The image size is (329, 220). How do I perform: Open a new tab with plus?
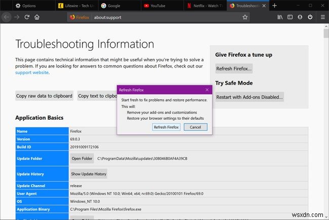[274, 6]
